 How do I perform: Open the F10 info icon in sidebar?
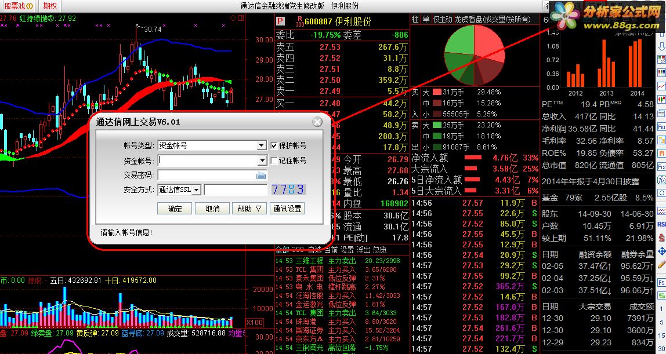click(662, 126)
